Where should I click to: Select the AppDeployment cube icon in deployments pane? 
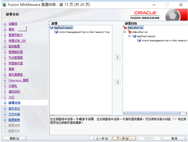[x=52, y=28]
